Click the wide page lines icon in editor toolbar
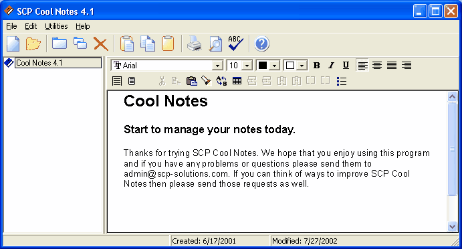The height and width of the screenshot is (249, 462). pyautogui.click(x=117, y=81)
